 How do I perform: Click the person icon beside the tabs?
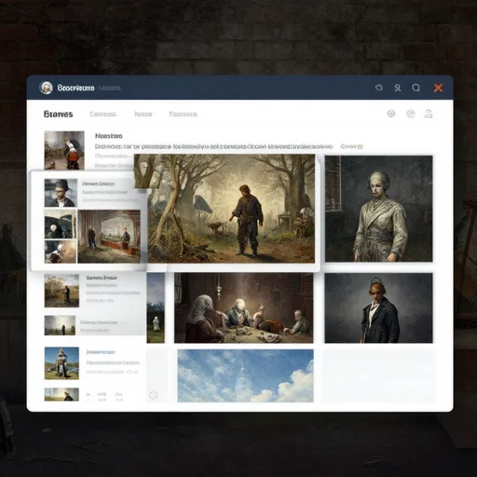[429, 114]
